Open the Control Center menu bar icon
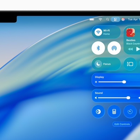This screenshot has height=140, width=140. [116, 19]
